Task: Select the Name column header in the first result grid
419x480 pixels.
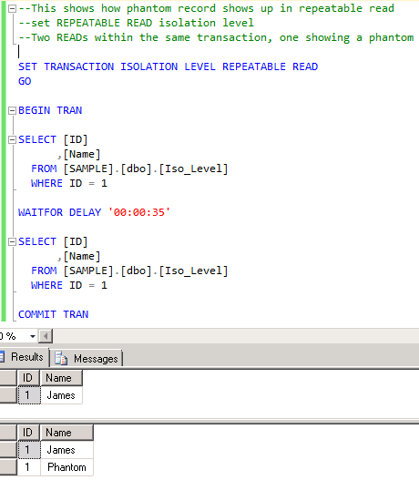Action: pyautogui.click(x=61, y=378)
